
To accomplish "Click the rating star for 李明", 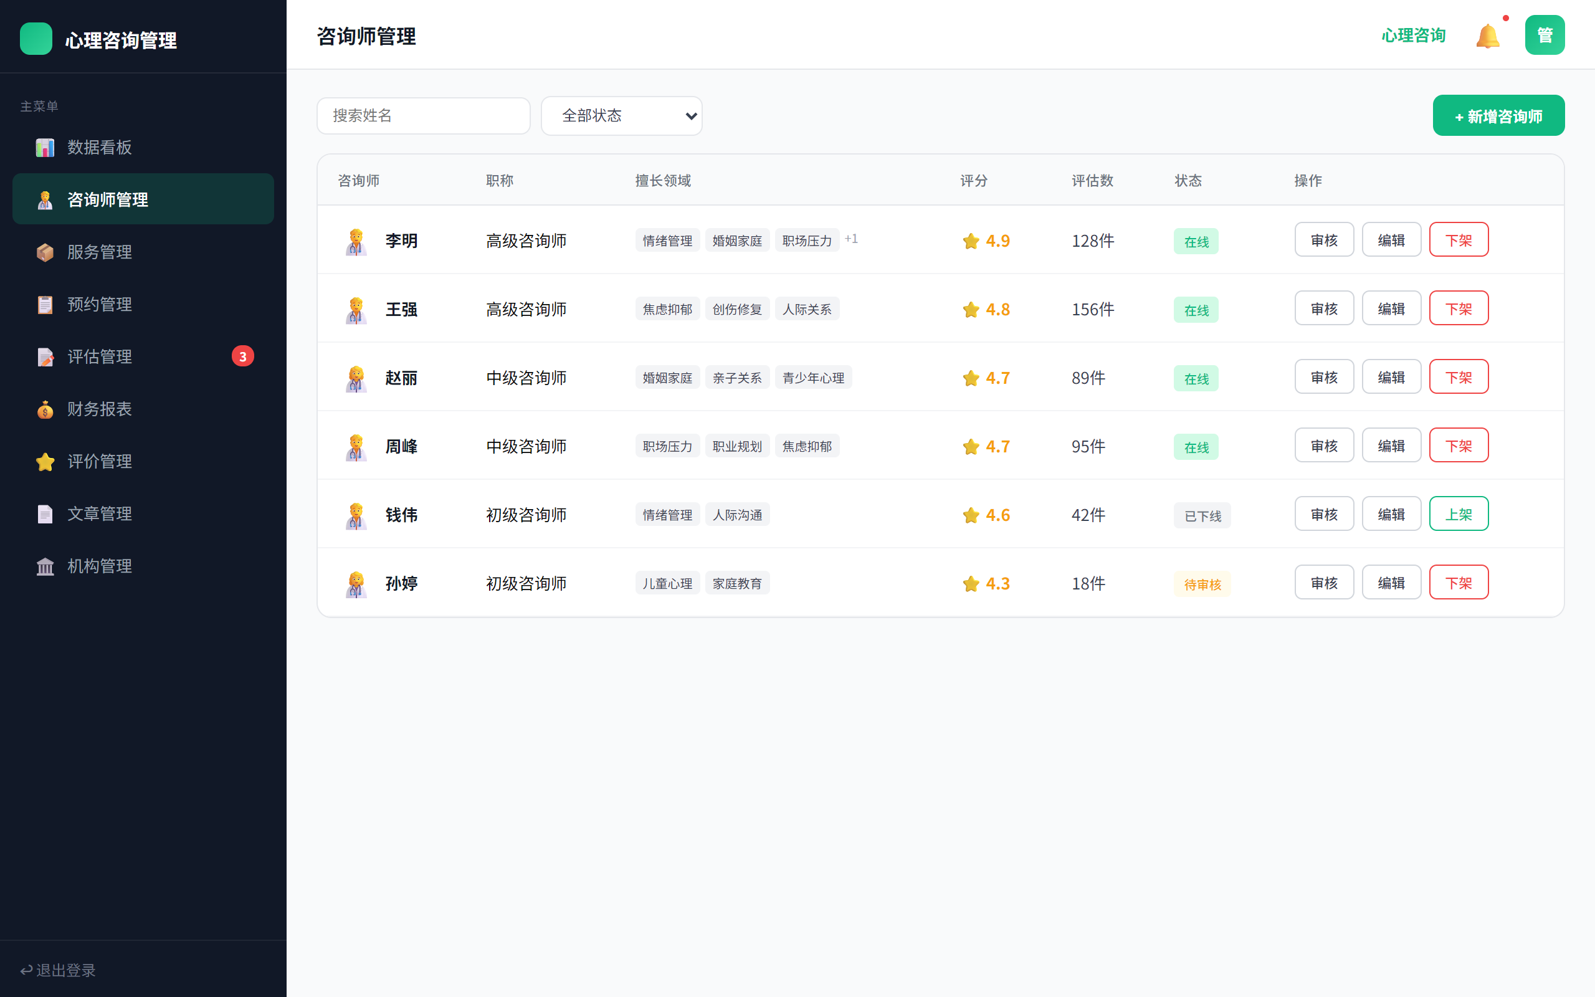I will point(970,241).
